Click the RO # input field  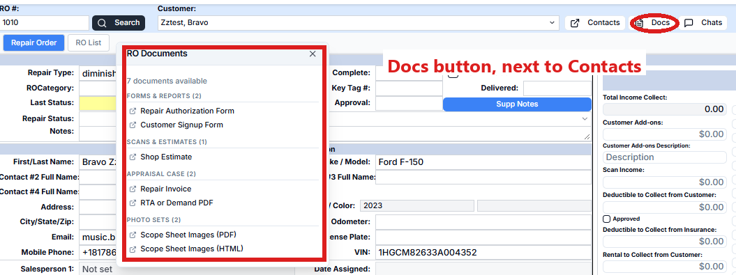tap(45, 23)
